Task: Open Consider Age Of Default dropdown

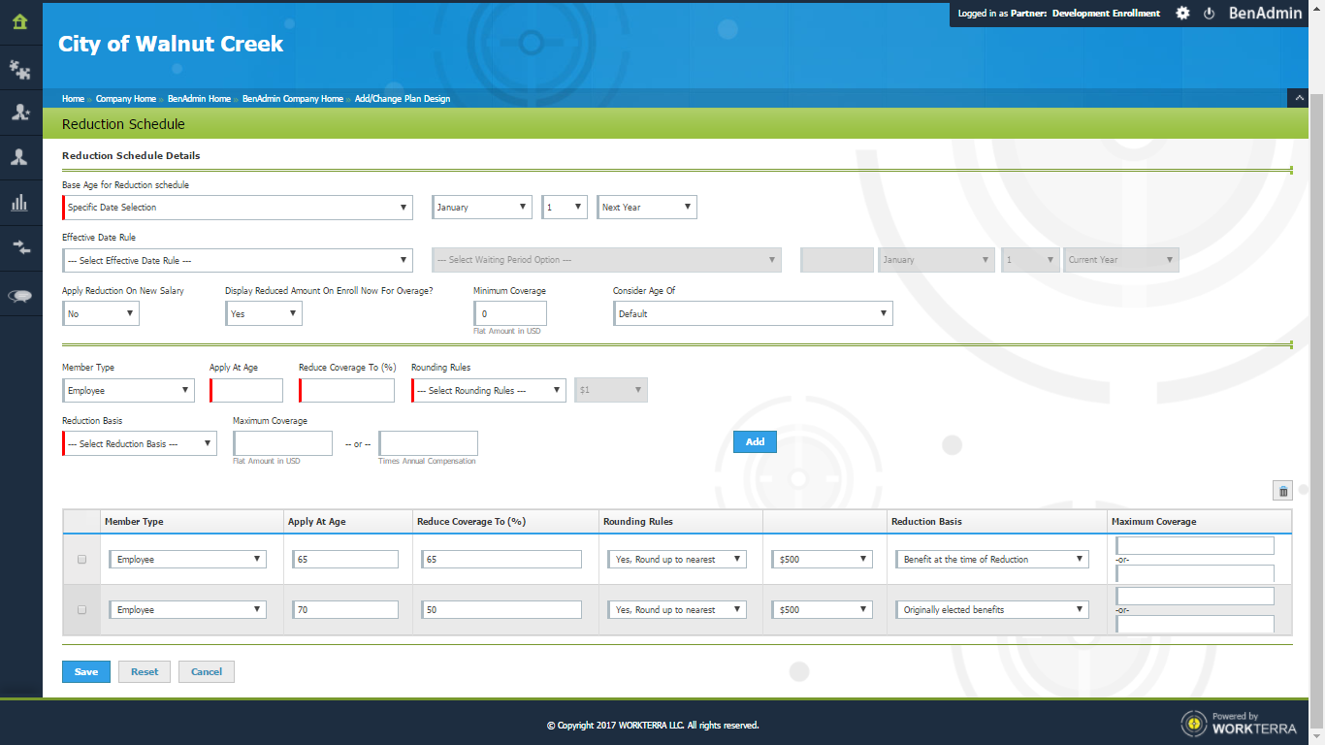Action: pos(753,313)
